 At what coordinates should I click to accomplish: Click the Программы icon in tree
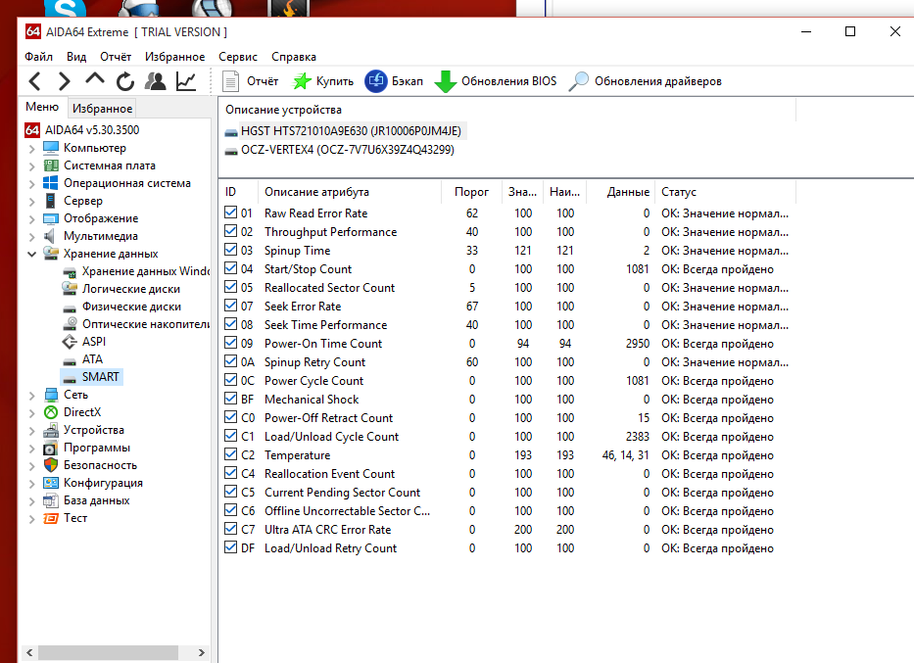pyautogui.click(x=51, y=448)
